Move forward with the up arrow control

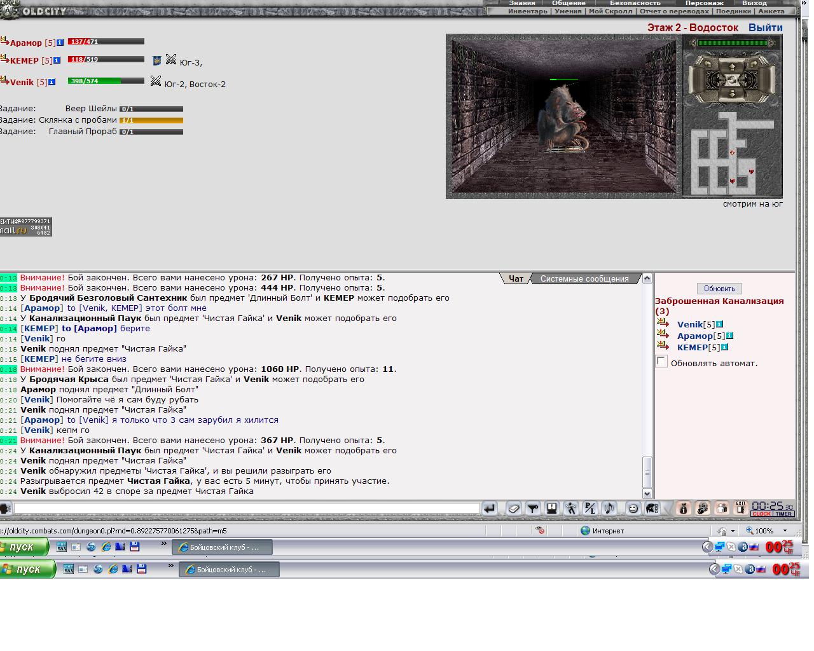point(732,67)
